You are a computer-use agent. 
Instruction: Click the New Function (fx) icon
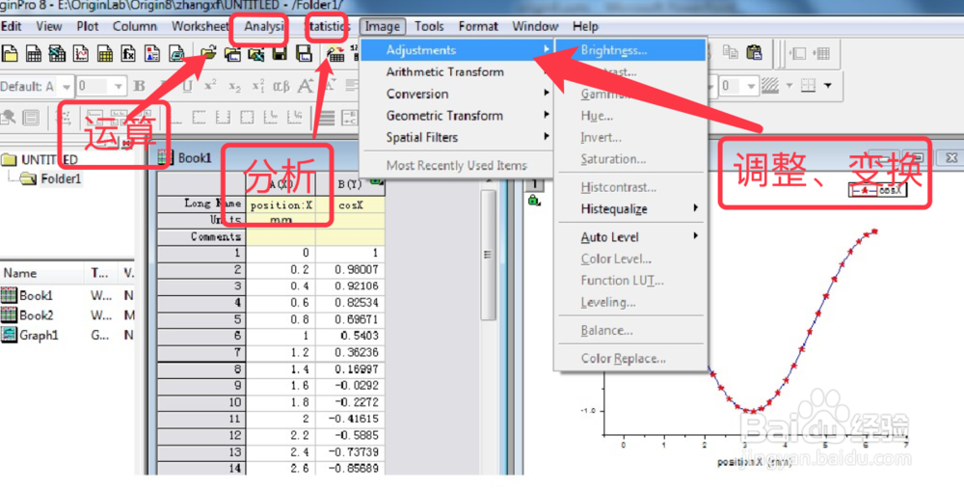click(x=128, y=53)
